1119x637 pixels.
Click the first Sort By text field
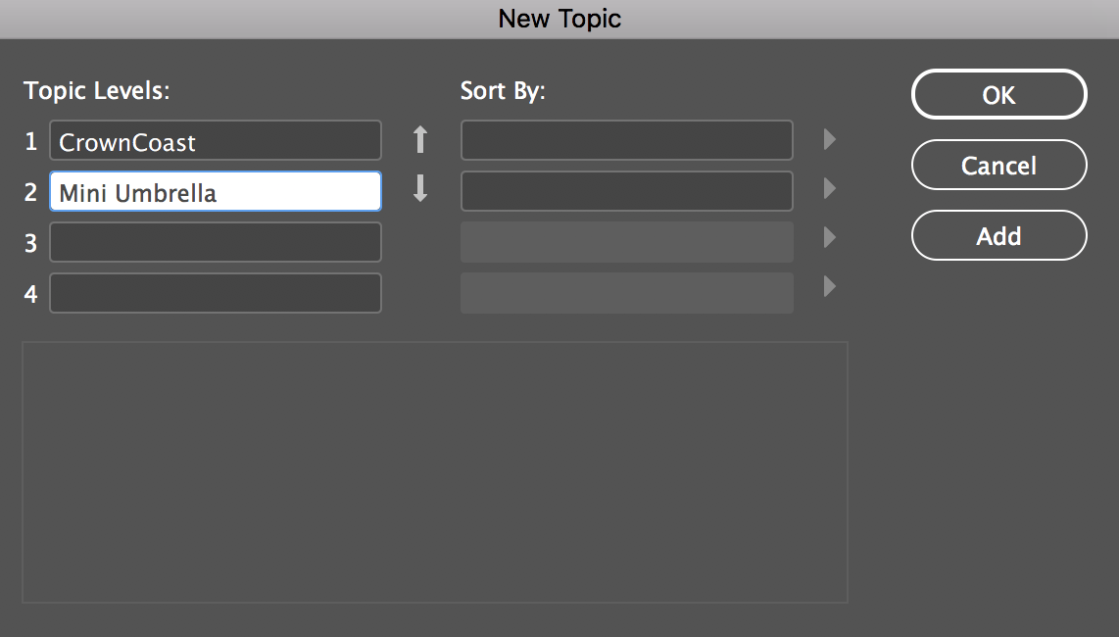click(626, 141)
